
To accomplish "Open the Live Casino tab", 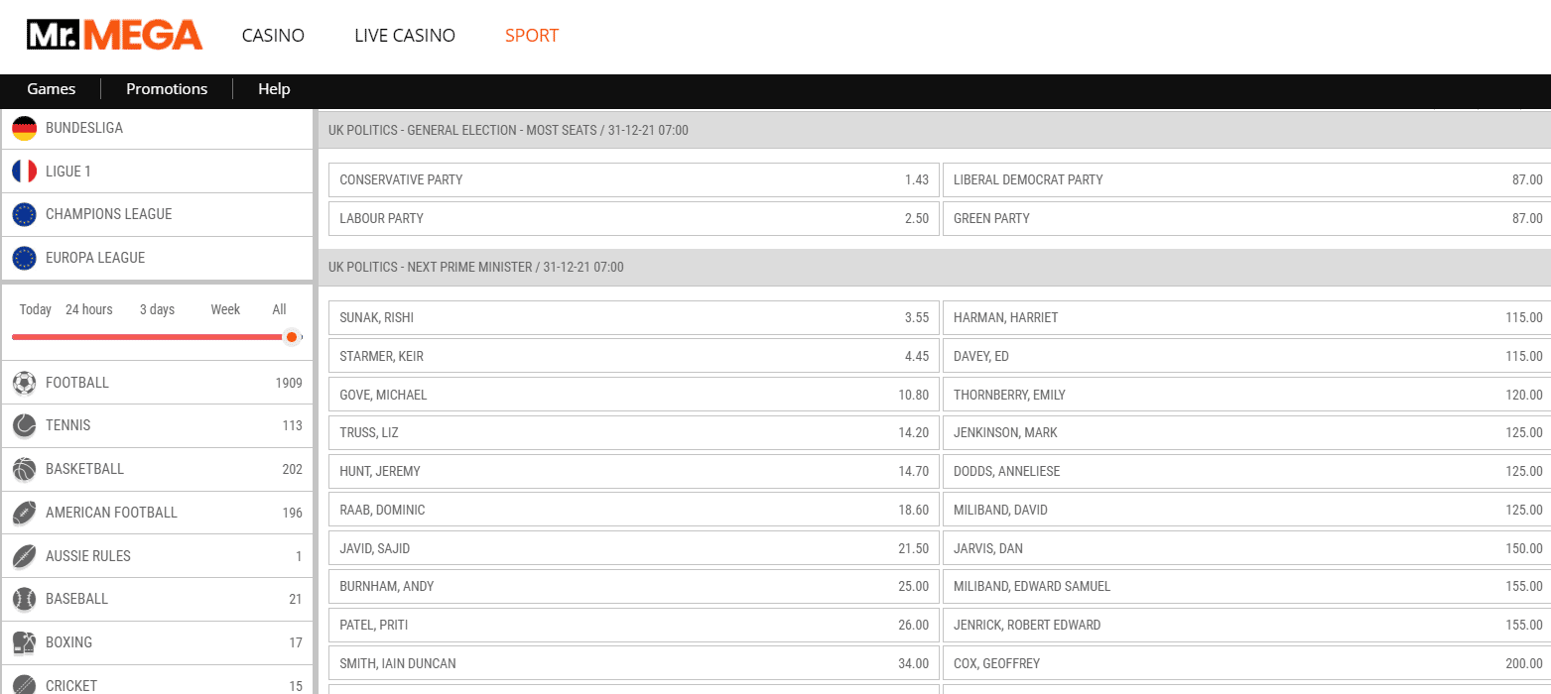I will pos(404,36).
